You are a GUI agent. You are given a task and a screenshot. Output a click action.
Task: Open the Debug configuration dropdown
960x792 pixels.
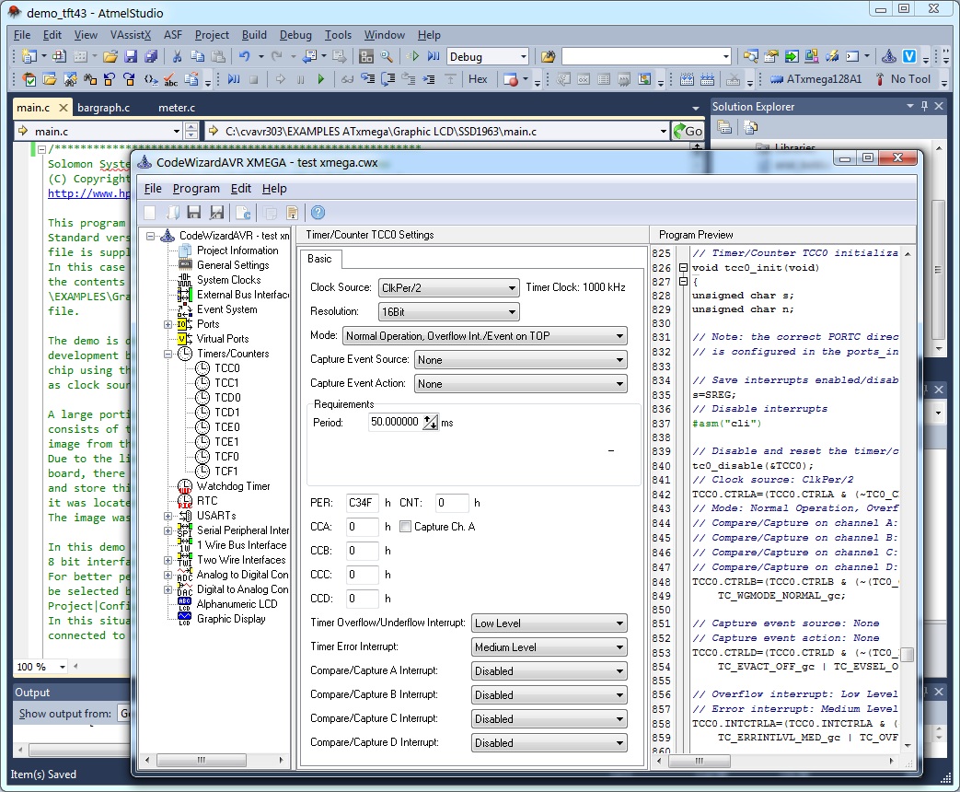tap(488, 56)
